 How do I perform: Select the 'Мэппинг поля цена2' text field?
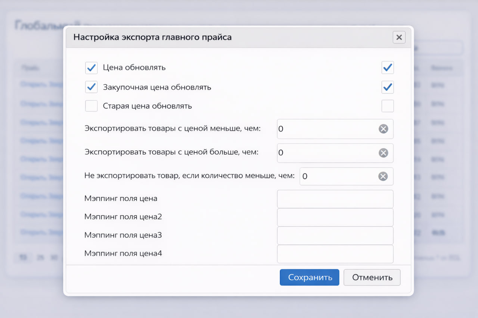pyautogui.click(x=335, y=217)
